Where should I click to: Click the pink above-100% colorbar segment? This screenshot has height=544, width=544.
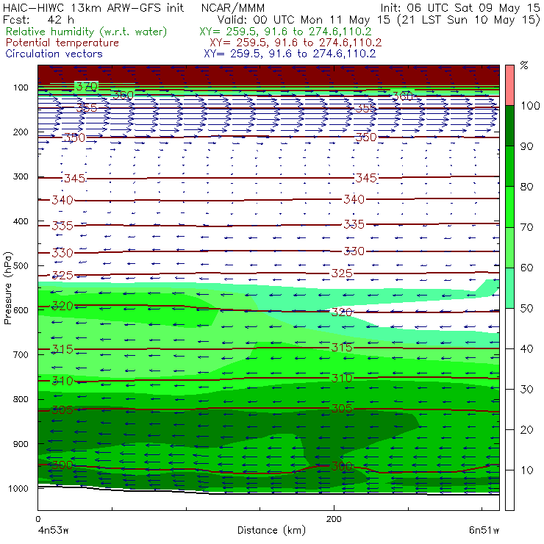click(x=509, y=85)
